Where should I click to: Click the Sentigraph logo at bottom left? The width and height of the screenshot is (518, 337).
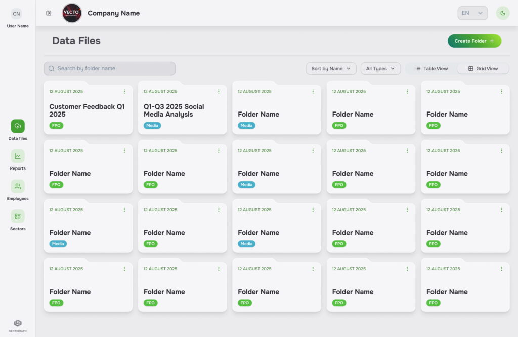click(x=18, y=324)
